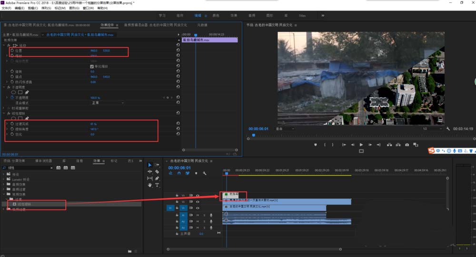Open program monitor settings wrench

click(x=448, y=129)
